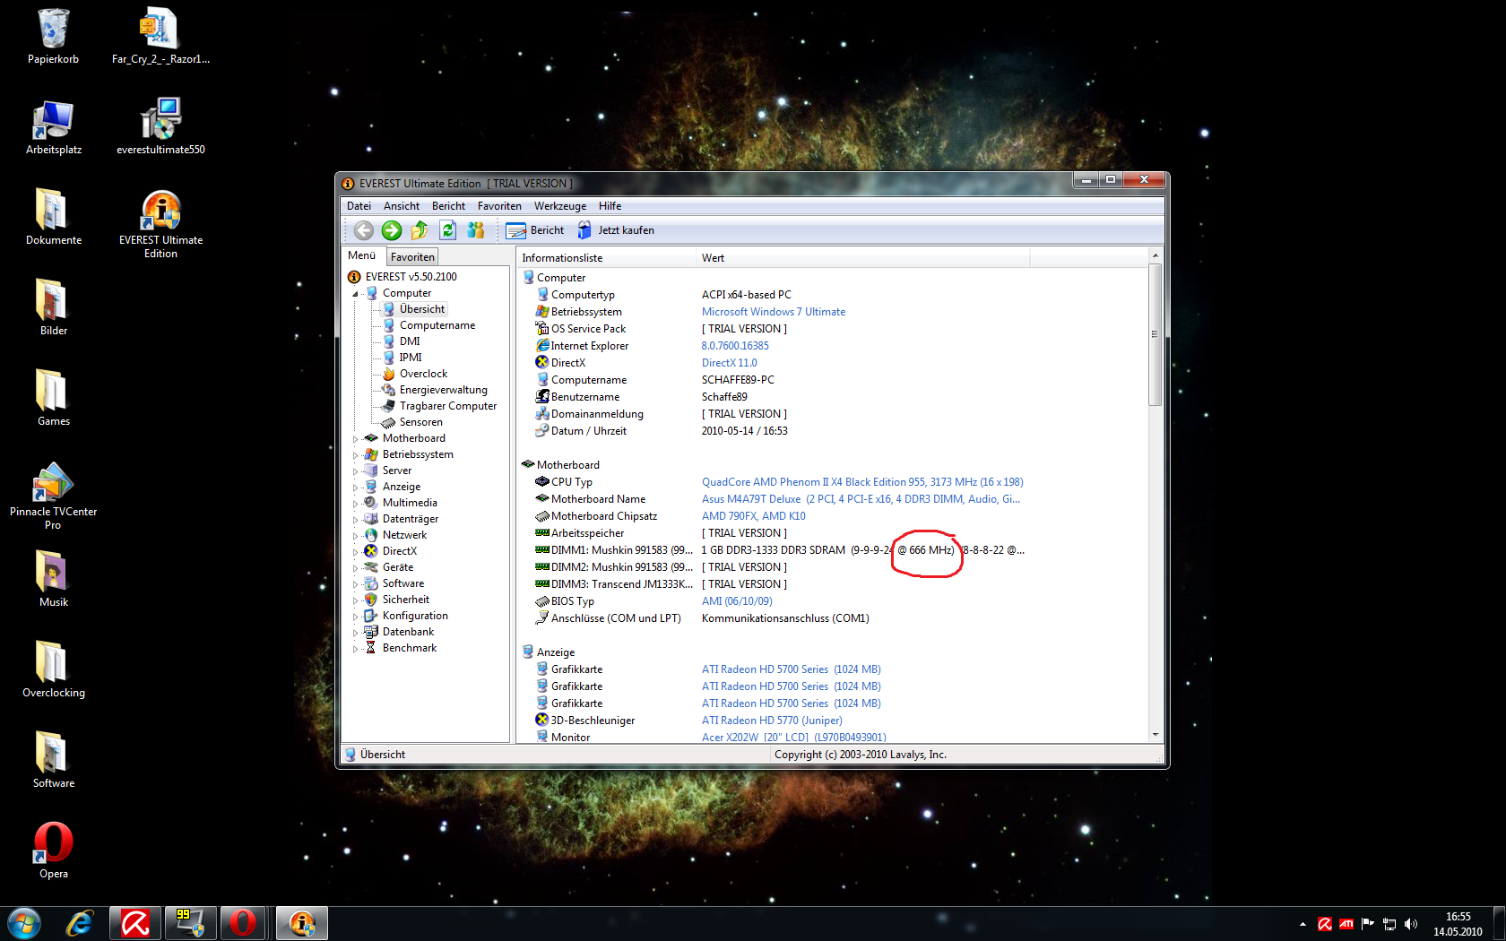
Task: Click the AMD 790FX, AMD K10 link
Action: pyautogui.click(x=754, y=516)
